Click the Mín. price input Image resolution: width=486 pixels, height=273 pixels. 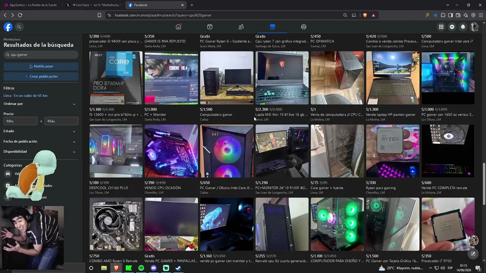tap(21, 121)
